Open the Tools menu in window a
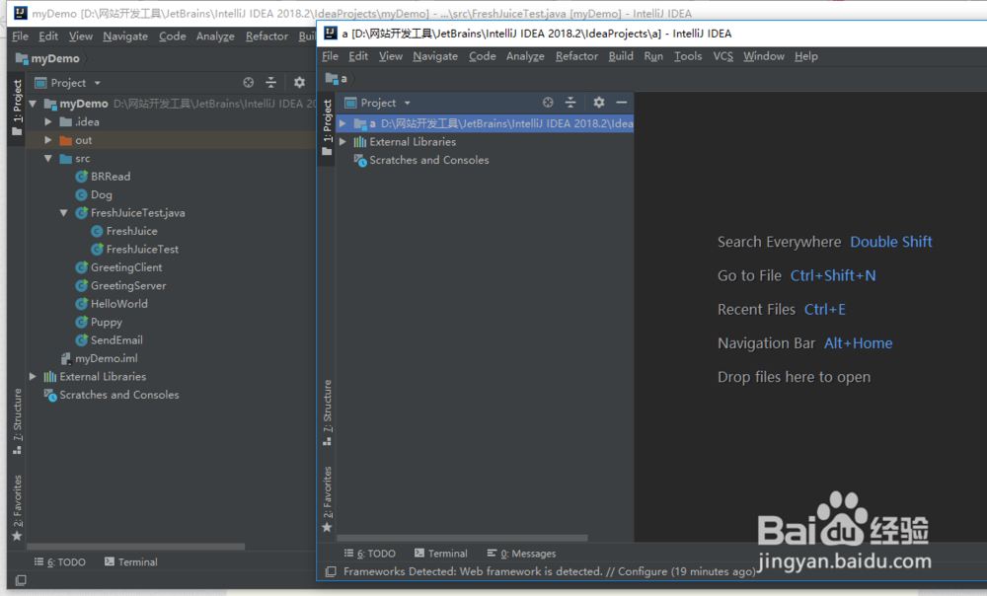Image resolution: width=987 pixels, height=596 pixels. coord(688,56)
